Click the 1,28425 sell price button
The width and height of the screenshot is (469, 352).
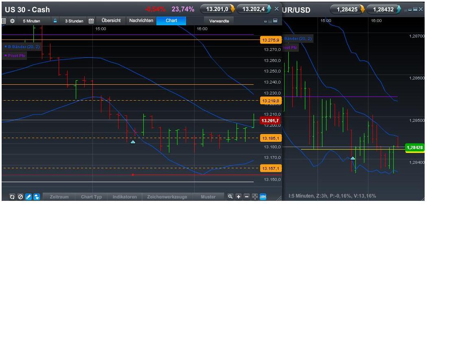click(x=348, y=9)
